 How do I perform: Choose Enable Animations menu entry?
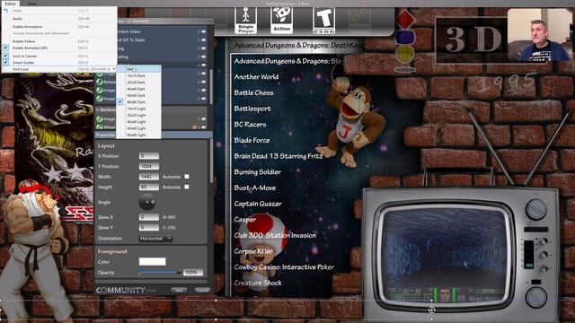[x=58, y=27]
